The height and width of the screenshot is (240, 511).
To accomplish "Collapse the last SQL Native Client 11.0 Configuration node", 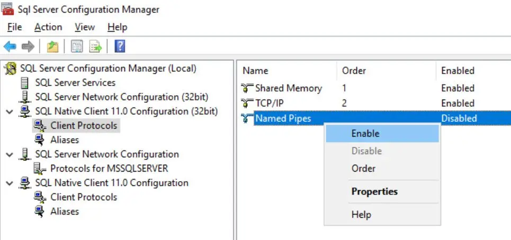I will pyautogui.click(x=10, y=183).
